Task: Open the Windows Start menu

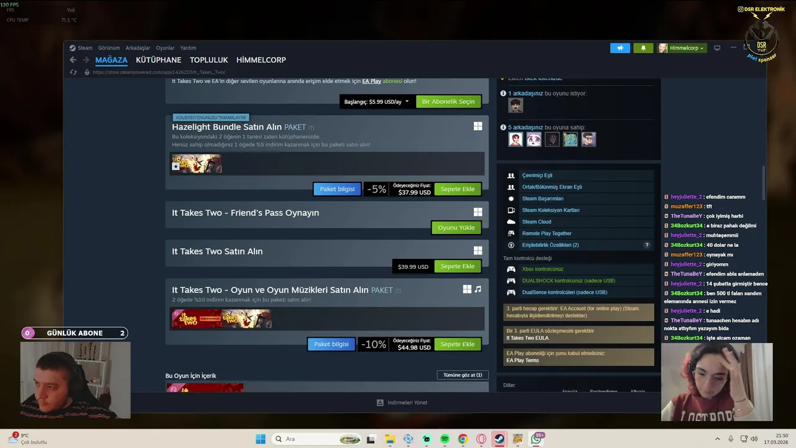Action: (261, 439)
